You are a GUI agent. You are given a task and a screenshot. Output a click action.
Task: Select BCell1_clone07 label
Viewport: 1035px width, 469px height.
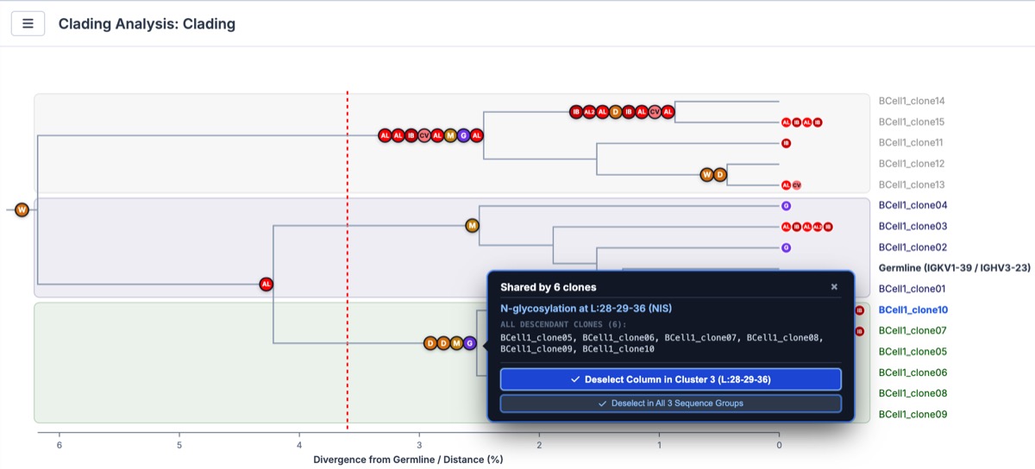(x=913, y=331)
